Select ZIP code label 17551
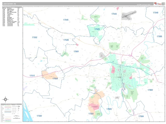This screenshot has width=166, height=124. click(x=91, y=114)
